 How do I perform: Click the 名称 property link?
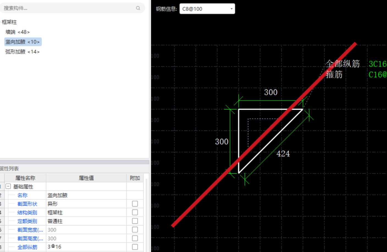click(22, 195)
